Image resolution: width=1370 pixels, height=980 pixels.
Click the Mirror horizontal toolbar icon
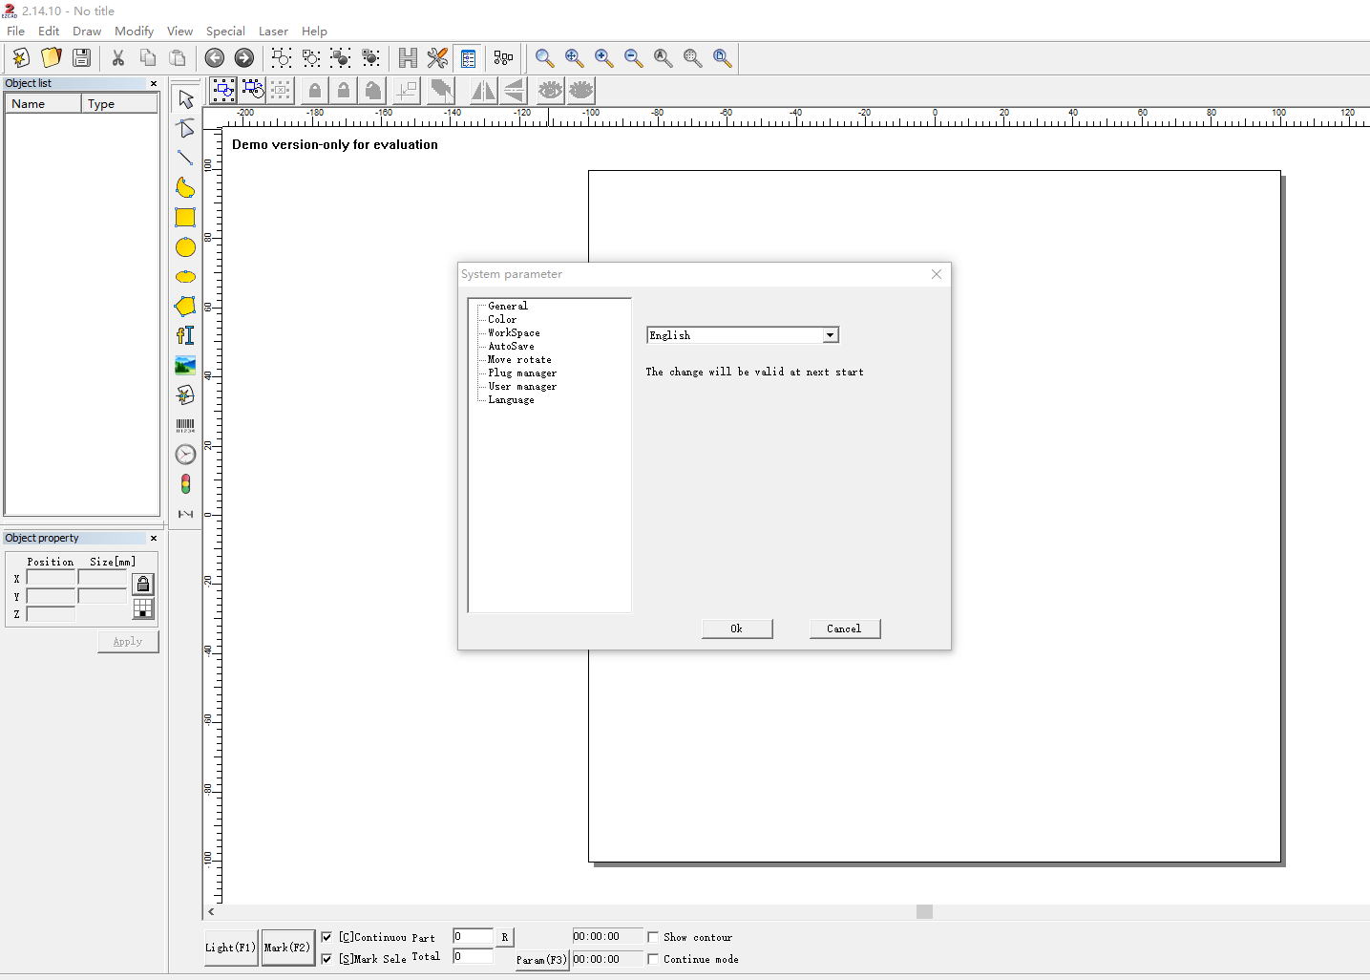[x=483, y=90]
